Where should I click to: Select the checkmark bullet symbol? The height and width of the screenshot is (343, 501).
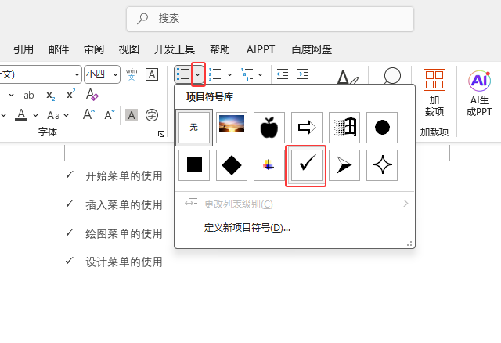(307, 165)
